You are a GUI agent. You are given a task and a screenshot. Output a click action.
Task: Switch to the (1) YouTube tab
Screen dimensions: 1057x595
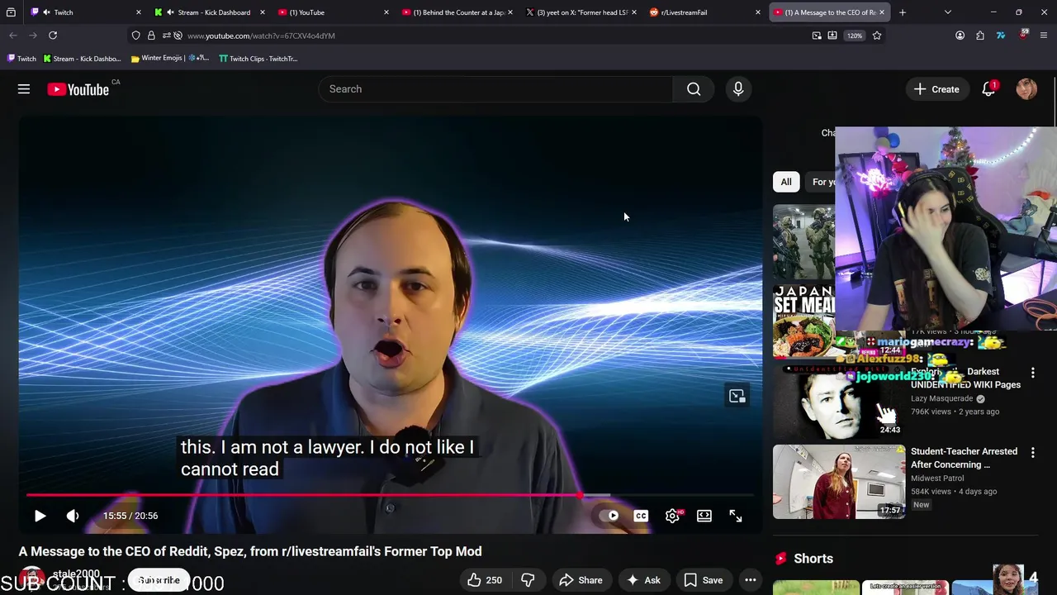coord(334,12)
